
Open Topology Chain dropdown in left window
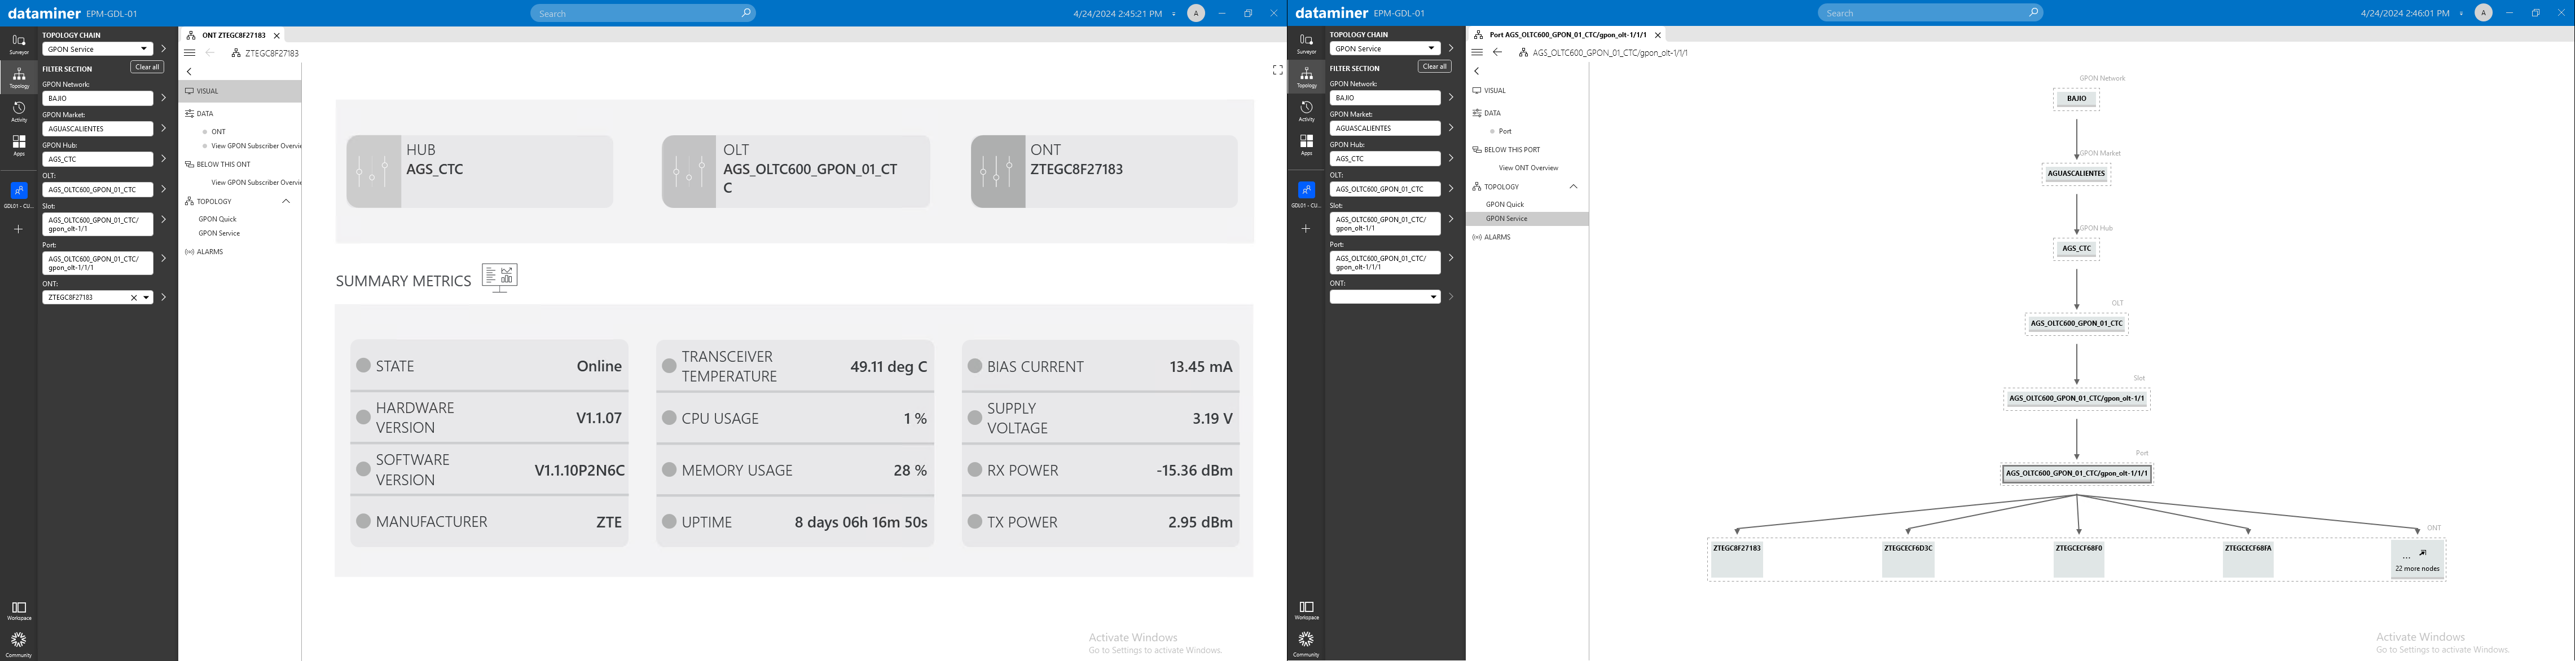click(145, 49)
